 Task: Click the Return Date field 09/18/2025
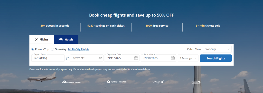159,58
